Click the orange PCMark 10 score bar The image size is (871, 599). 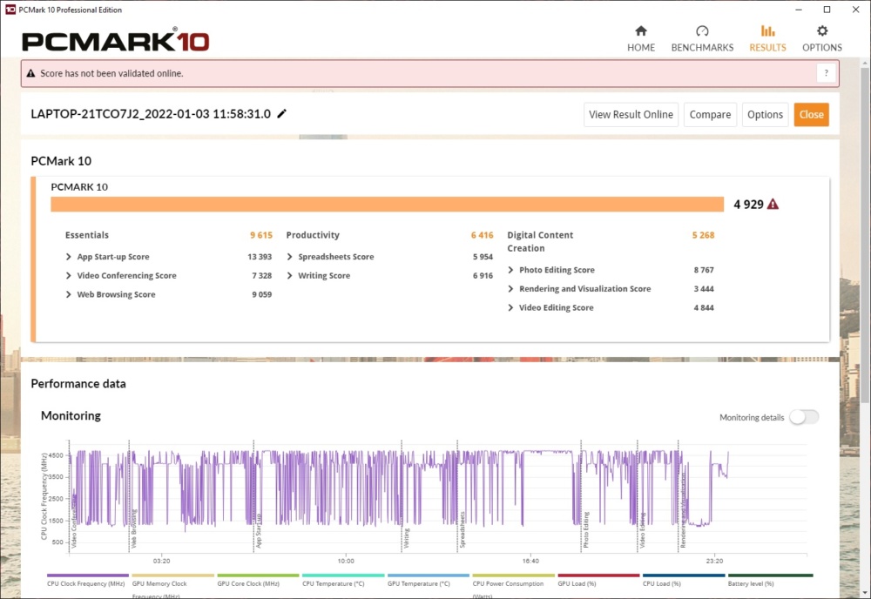click(x=388, y=205)
